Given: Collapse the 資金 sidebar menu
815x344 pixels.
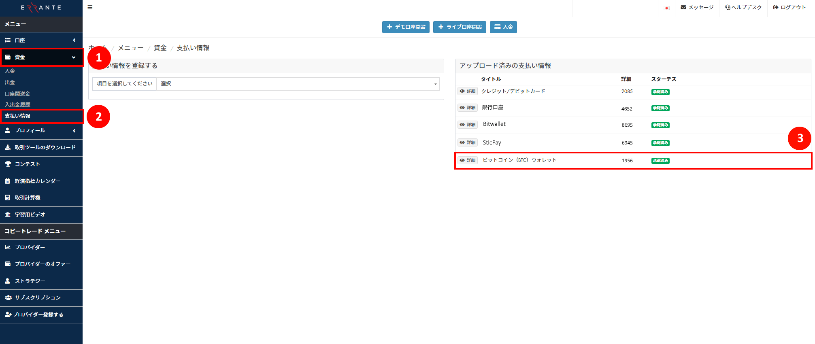Looking at the screenshot, I should (x=41, y=57).
